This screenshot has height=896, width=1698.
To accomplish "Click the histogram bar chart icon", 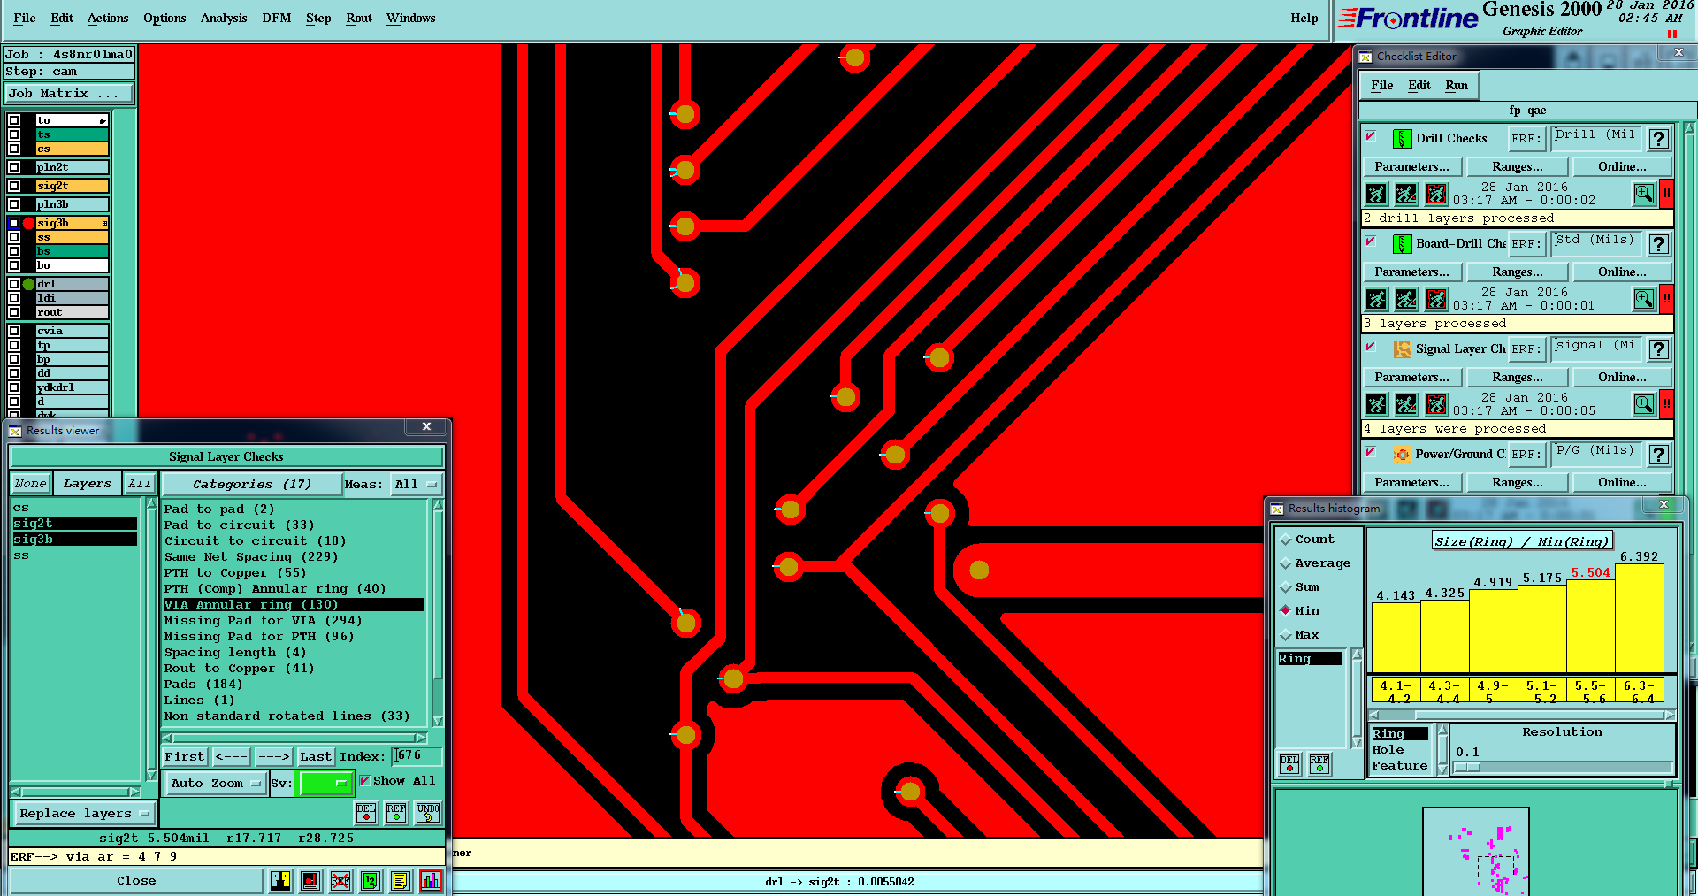I will tap(431, 881).
